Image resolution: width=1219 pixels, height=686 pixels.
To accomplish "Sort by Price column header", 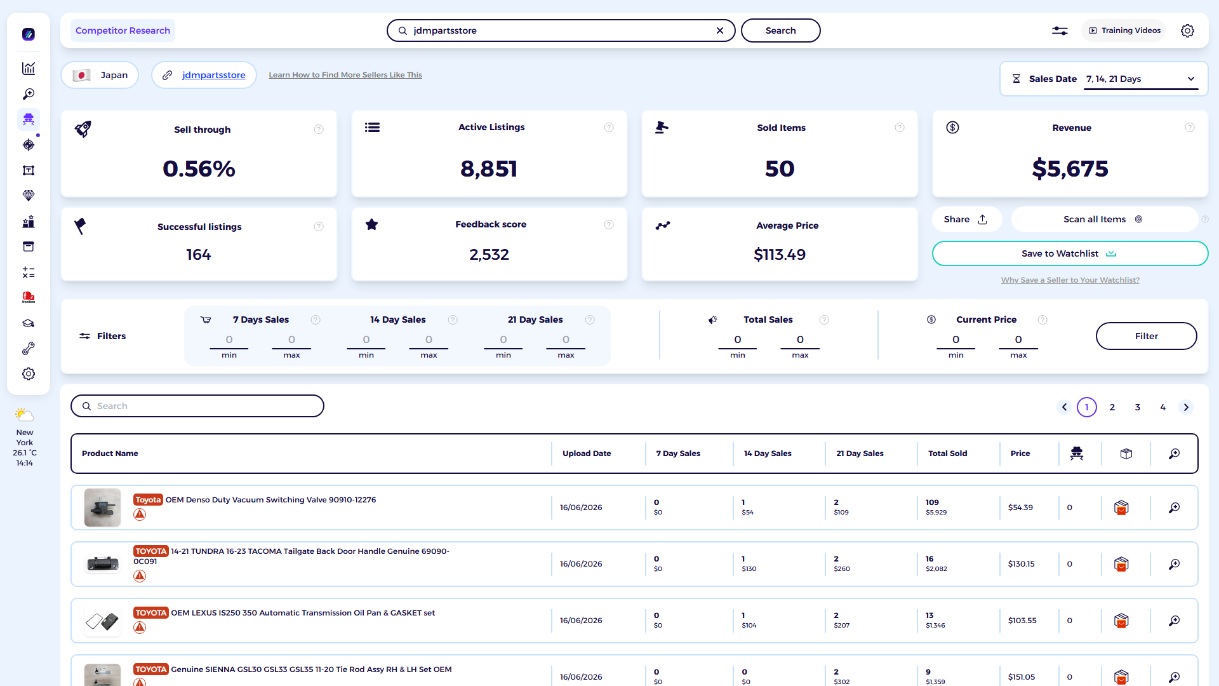I will [x=1020, y=454].
